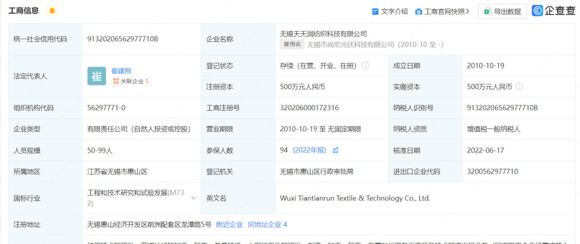Click the chart icon next to 参保人数
580x244 pixels.
coord(336,150)
